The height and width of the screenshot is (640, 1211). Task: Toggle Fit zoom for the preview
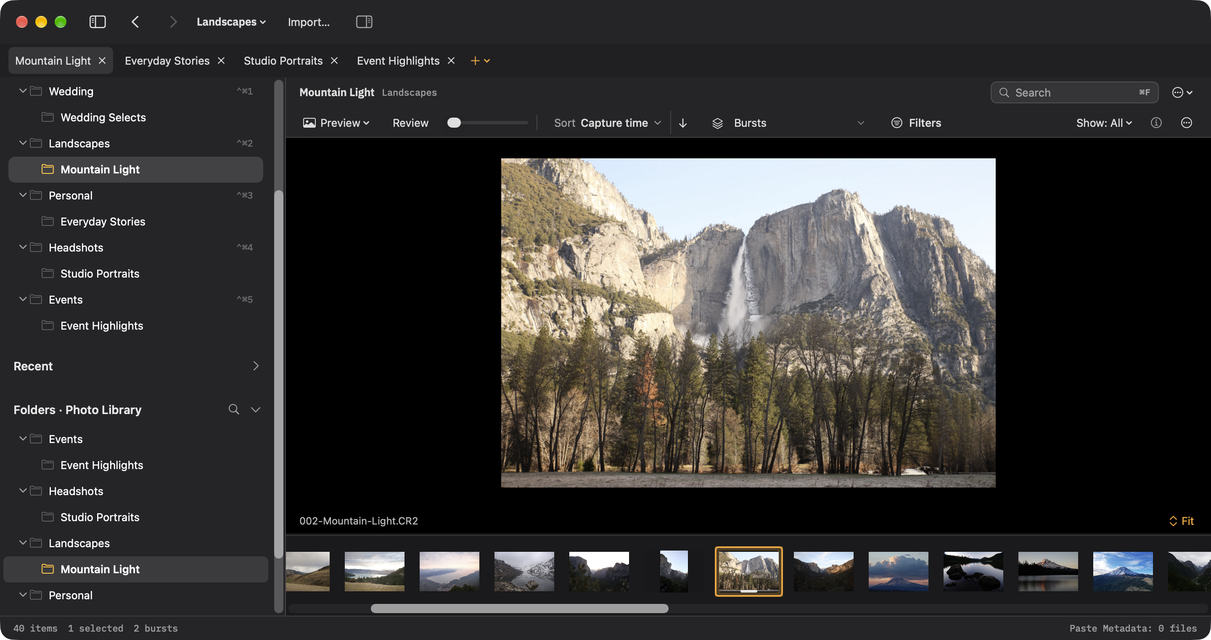pos(1181,521)
